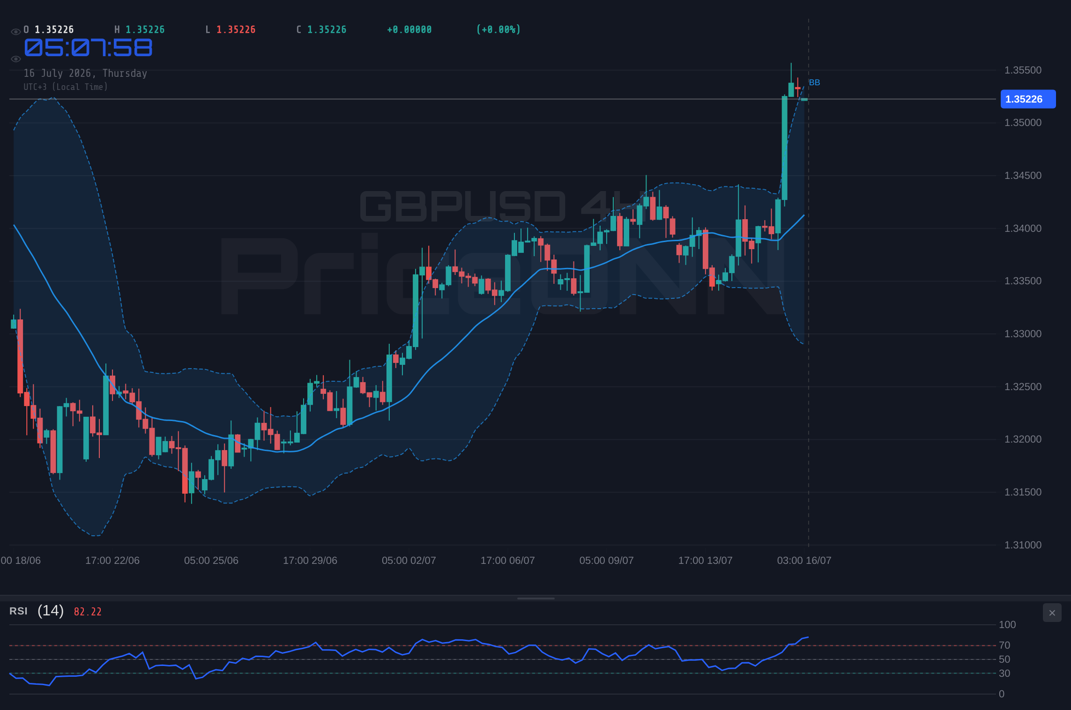Toggle eye icon beside the clock timer
Viewport: 1071px width, 710px height.
(15, 59)
